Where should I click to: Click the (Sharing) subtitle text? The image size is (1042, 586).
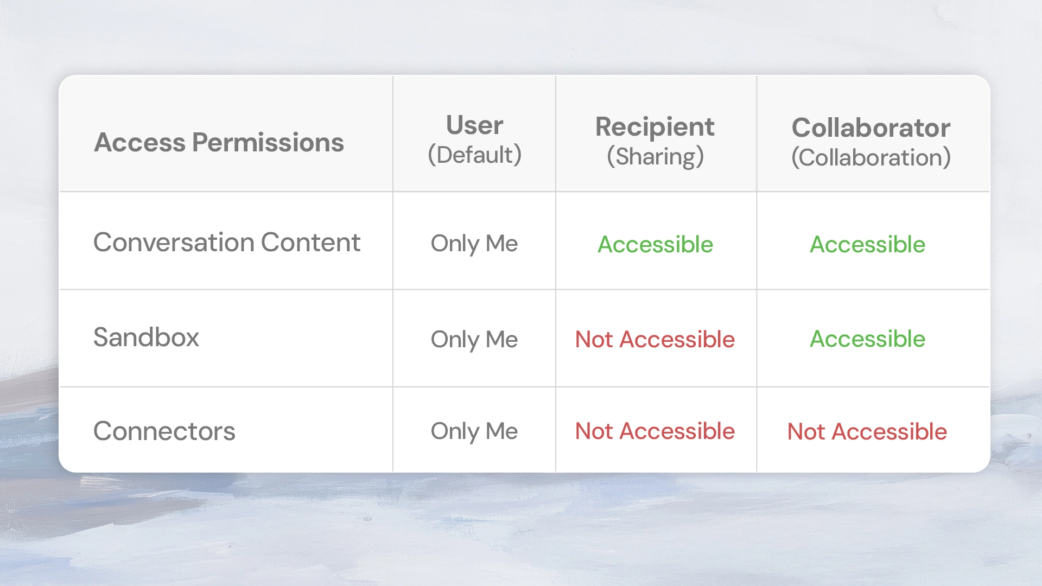point(655,157)
